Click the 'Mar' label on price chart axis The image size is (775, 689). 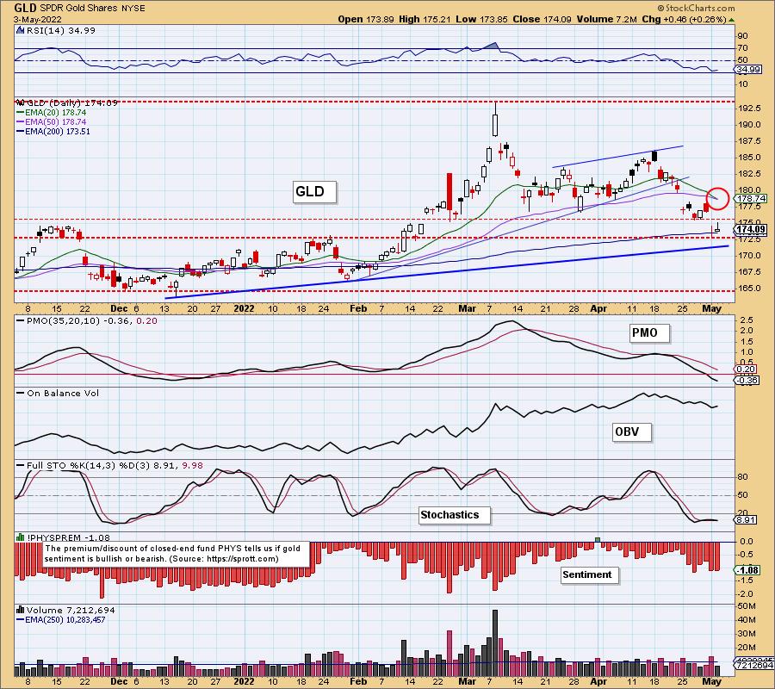[467, 309]
